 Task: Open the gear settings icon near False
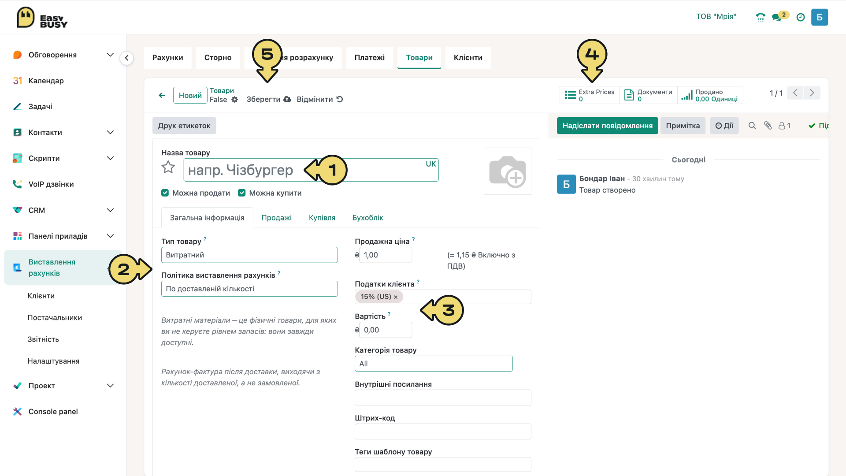click(235, 100)
